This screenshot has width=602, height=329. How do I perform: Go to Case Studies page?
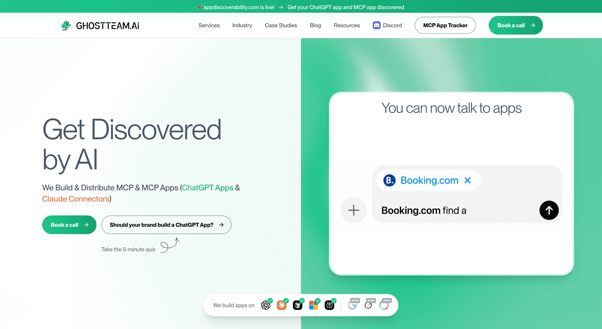click(281, 25)
